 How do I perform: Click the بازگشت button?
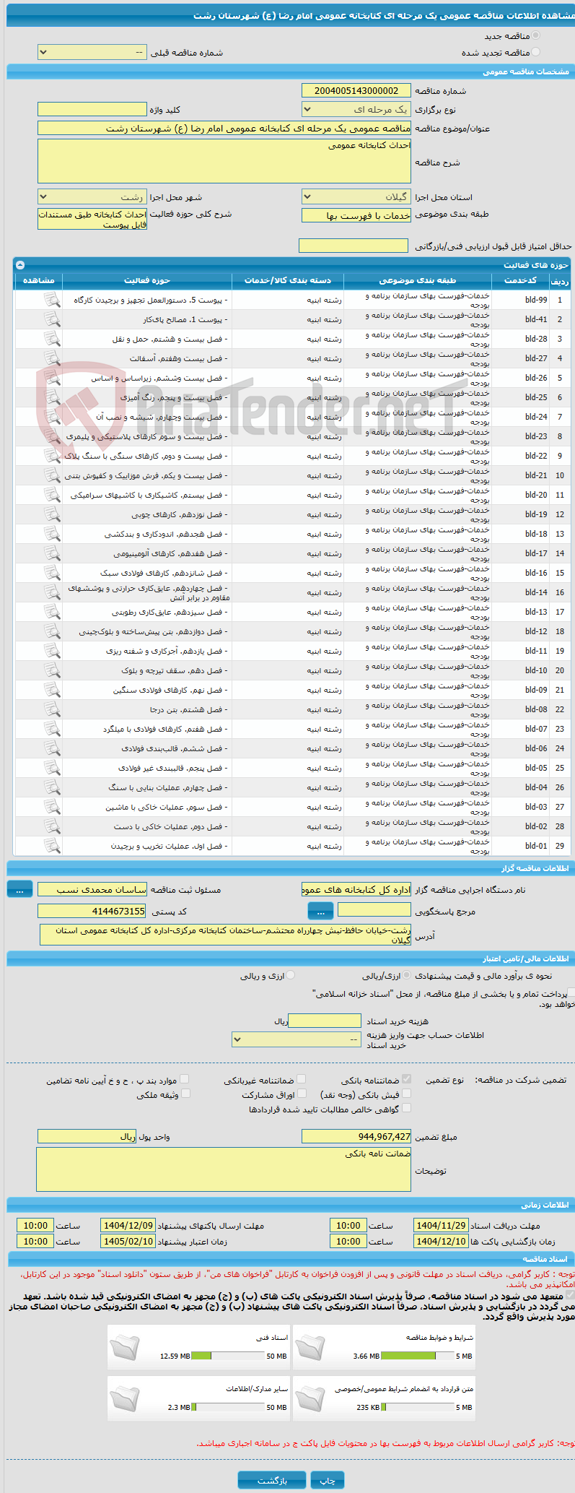coord(272,1480)
